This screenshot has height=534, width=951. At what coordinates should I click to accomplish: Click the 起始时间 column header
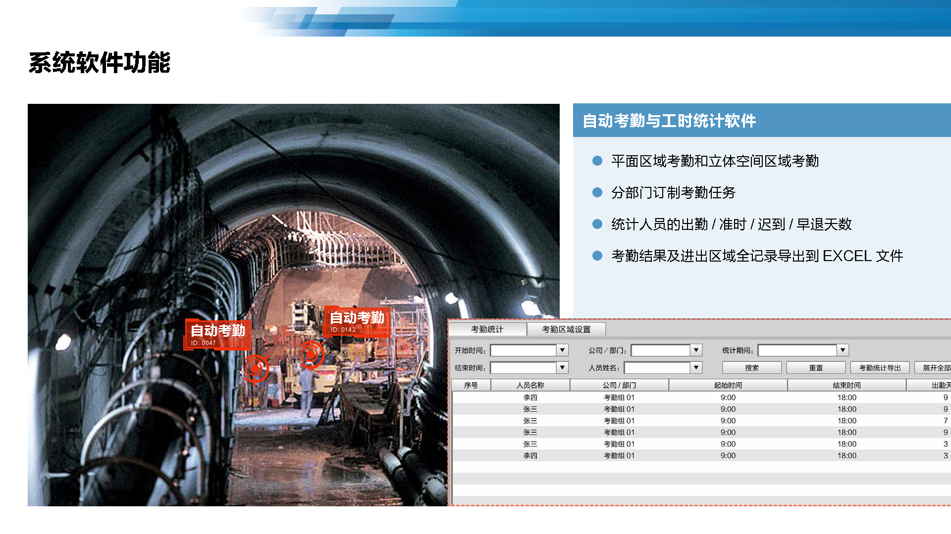pyautogui.click(x=728, y=385)
